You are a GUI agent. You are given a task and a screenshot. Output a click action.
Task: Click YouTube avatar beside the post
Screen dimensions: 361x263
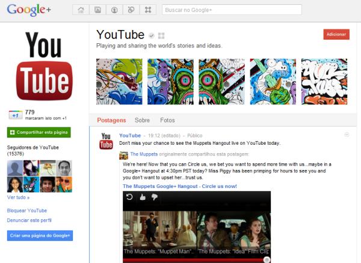point(106,141)
